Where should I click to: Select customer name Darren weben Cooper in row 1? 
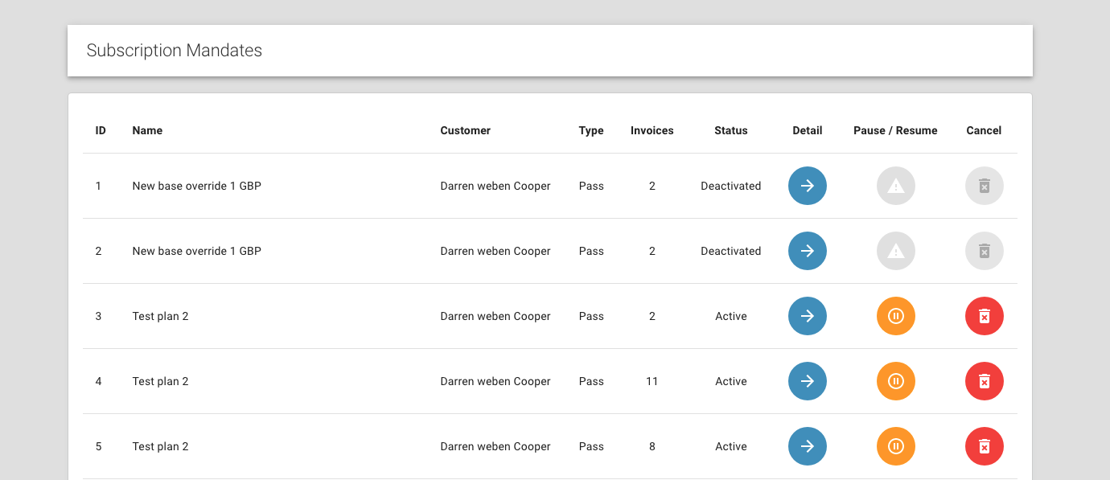[495, 186]
